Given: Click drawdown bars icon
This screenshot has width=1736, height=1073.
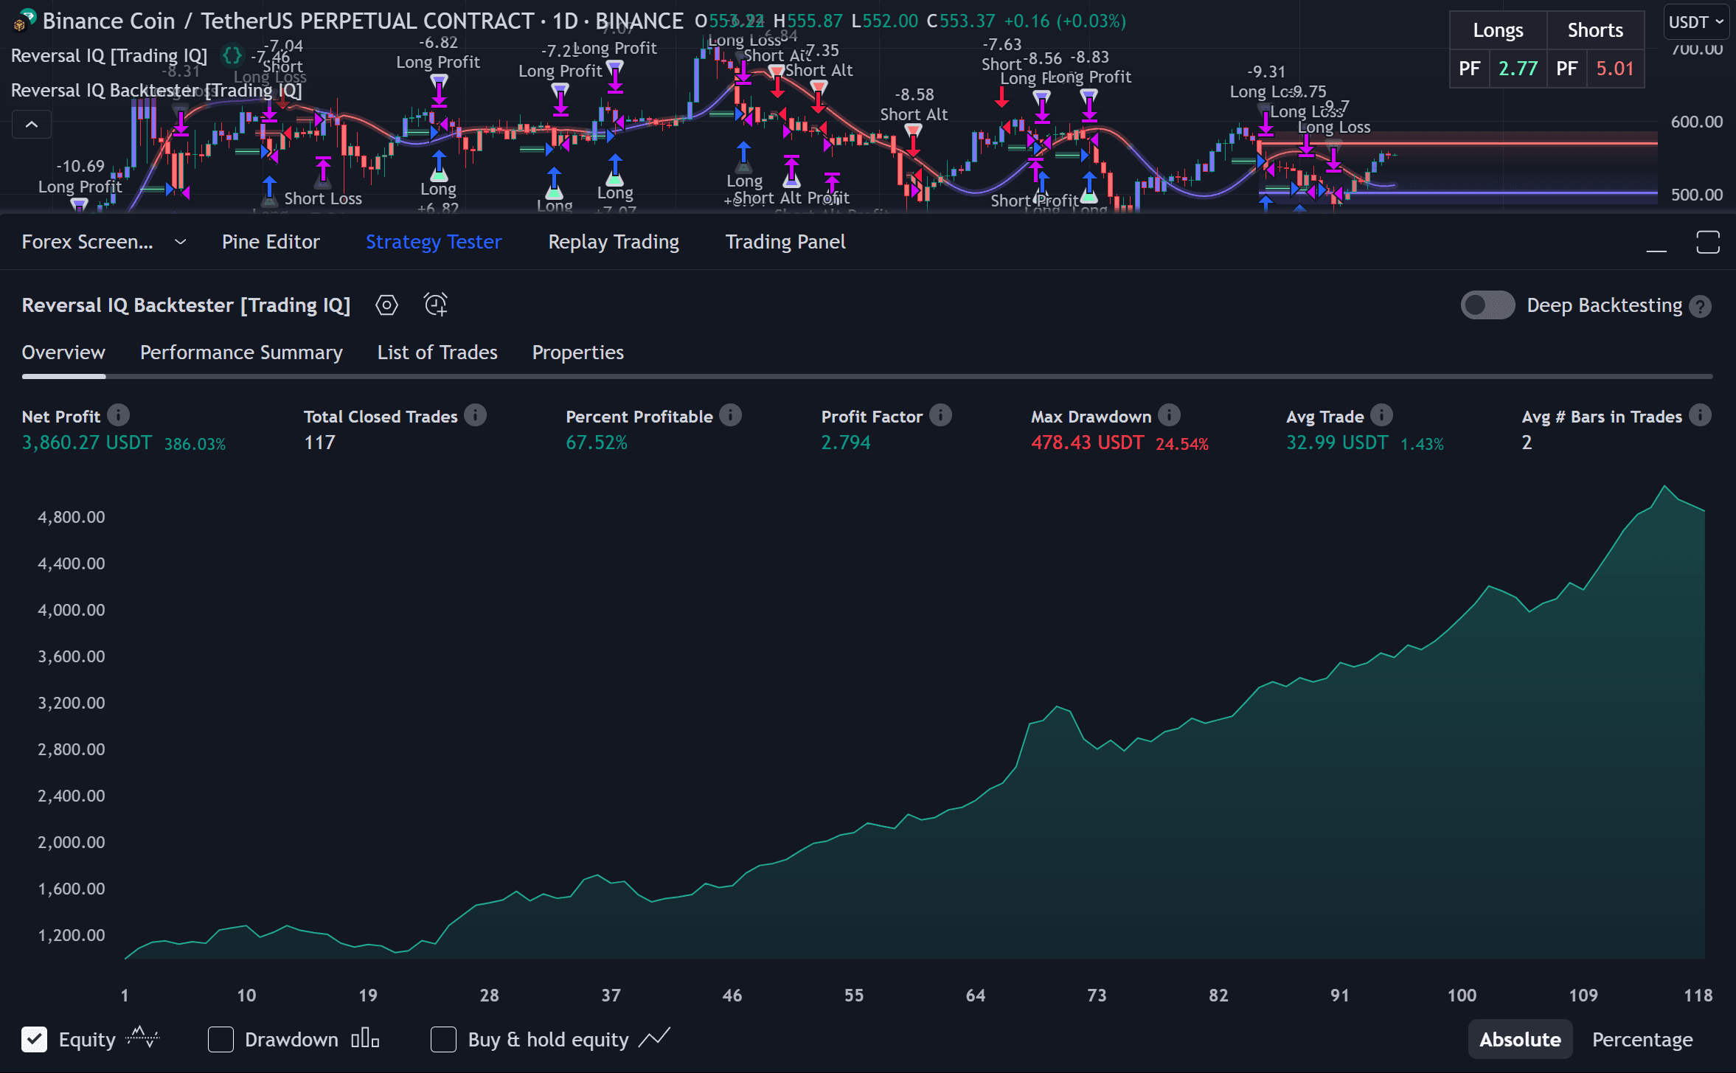Looking at the screenshot, I should [x=365, y=1038].
